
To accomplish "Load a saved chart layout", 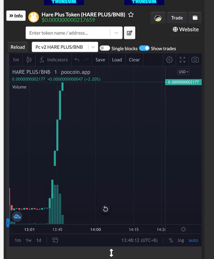I will pyautogui.click(x=117, y=60).
